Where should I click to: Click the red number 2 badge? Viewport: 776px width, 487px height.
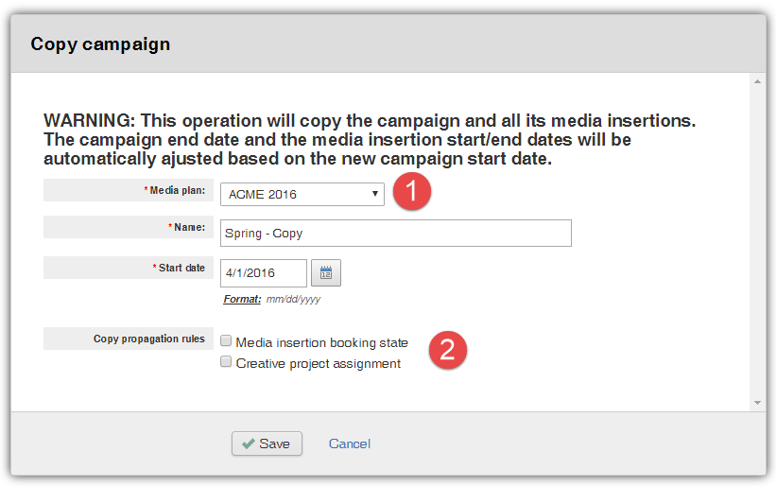tap(448, 351)
